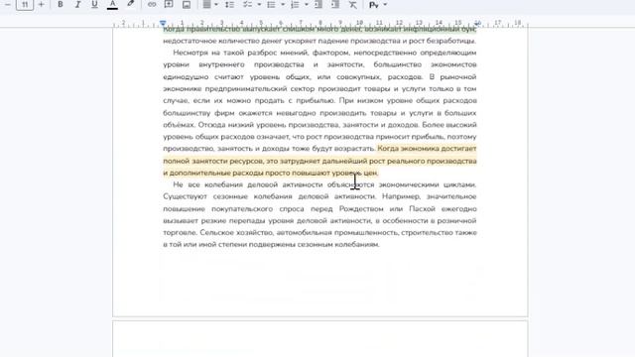Click the word 'Рождеством' in the last paragraph
635x357 pixels.
pyautogui.click(x=361, y=209)
